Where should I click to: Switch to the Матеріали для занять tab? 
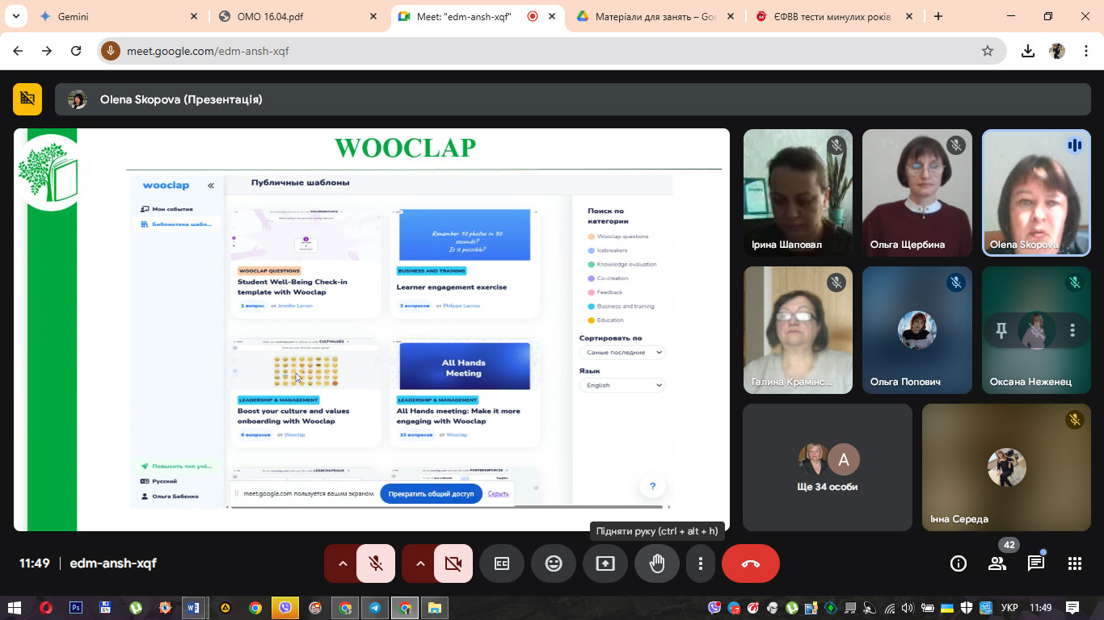coord(655,16)
